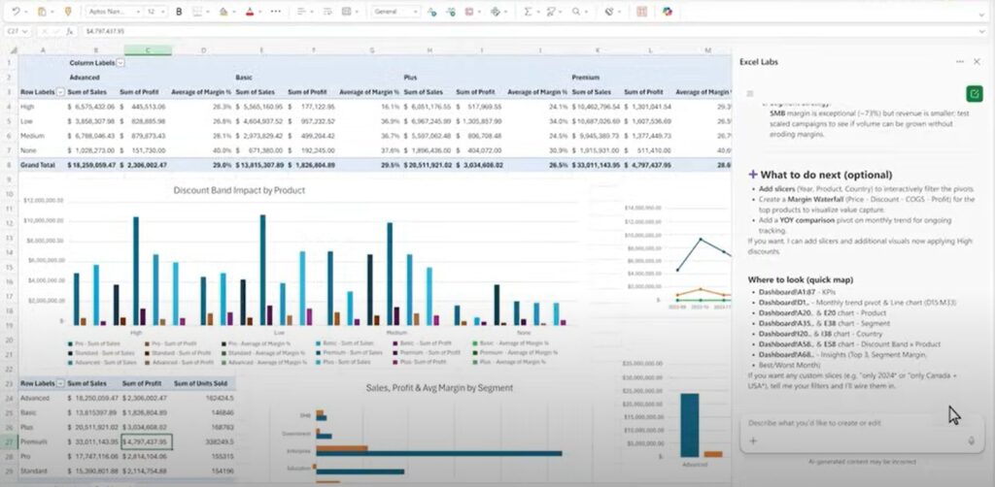Screen dimensions: 995x487
Task: Click the green new chat icon
Action: click(974, 93)
